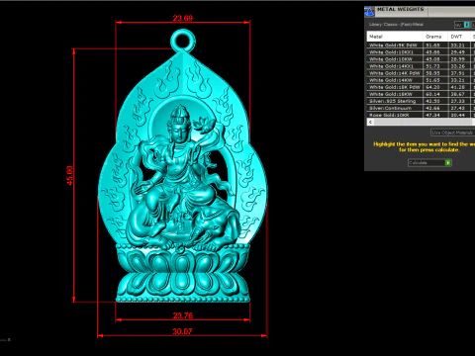The image size is (475, 356).
Task: Click the horizontal scrollbar track under the metals table
Action: click(424, 122)
